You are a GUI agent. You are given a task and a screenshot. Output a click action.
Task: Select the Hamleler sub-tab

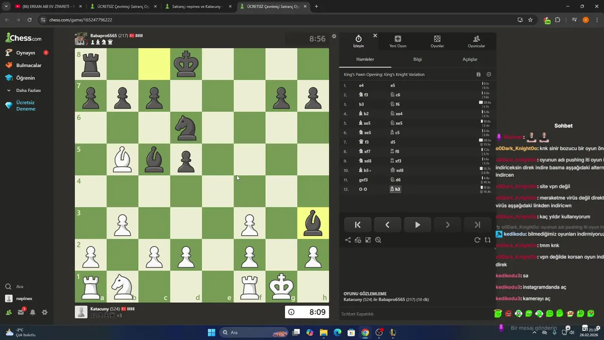point(365,59)
